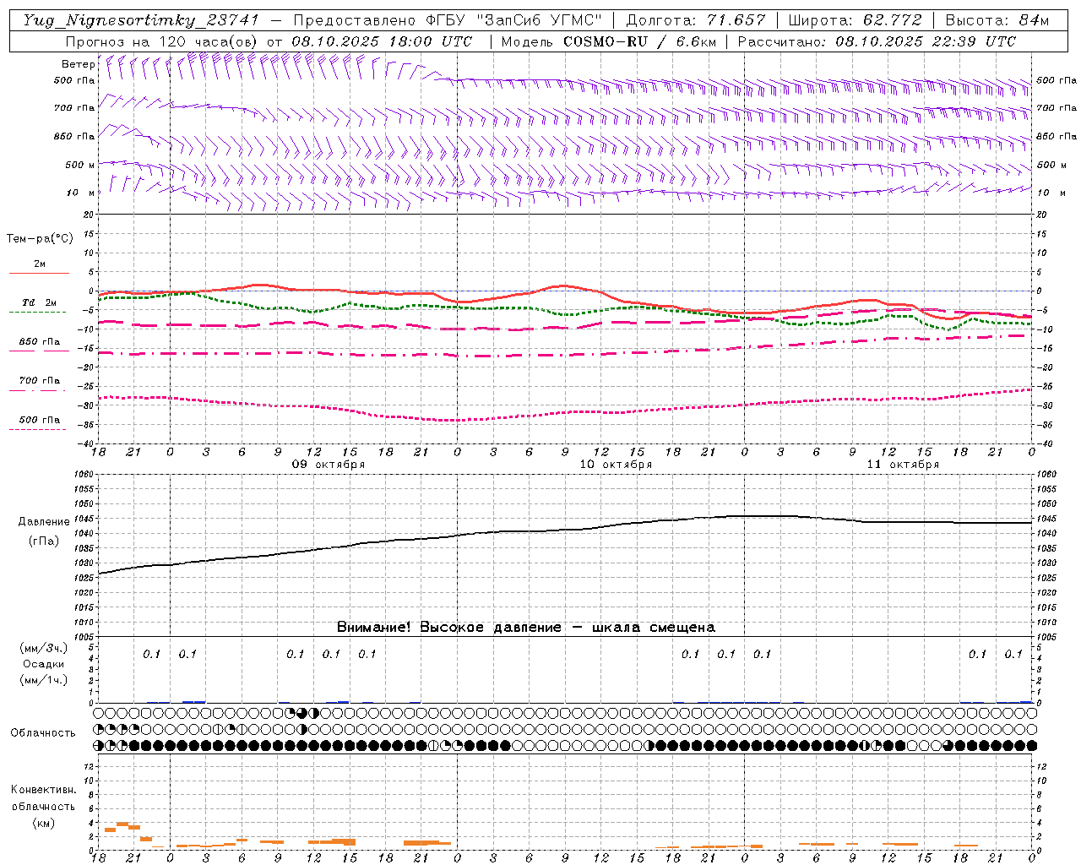Click the Модель COSMO-RU / 6.6км label
1081x865 pixels.
tap(608, 41)
